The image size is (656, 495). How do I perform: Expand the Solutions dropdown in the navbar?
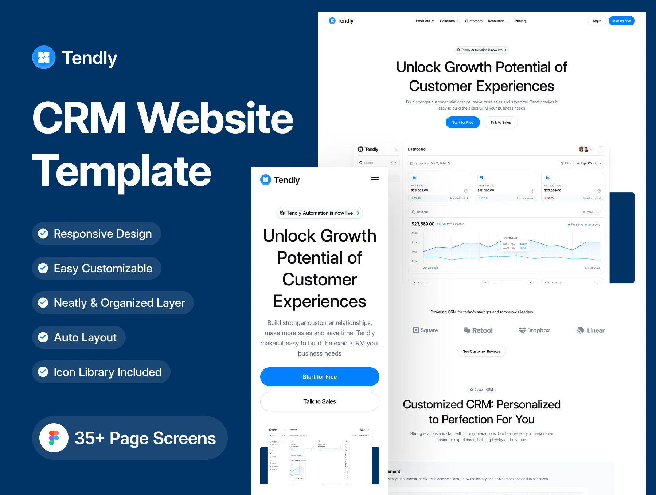449,21
